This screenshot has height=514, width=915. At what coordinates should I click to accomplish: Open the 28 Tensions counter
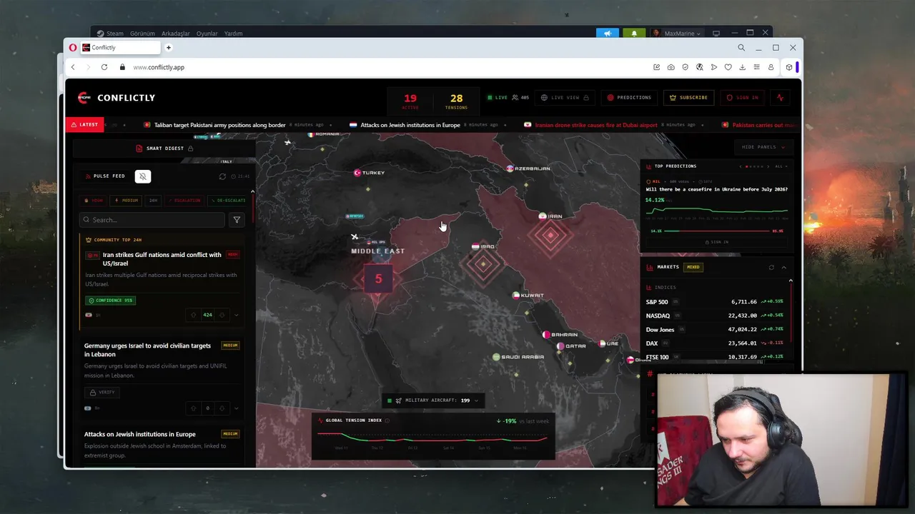click(456, 101)
